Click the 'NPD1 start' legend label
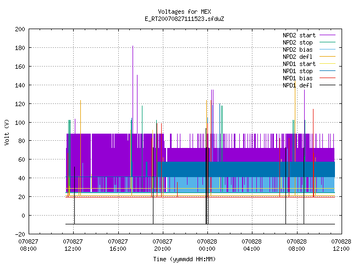This screenshot has height=264, width=352. [x=299, y=64]
